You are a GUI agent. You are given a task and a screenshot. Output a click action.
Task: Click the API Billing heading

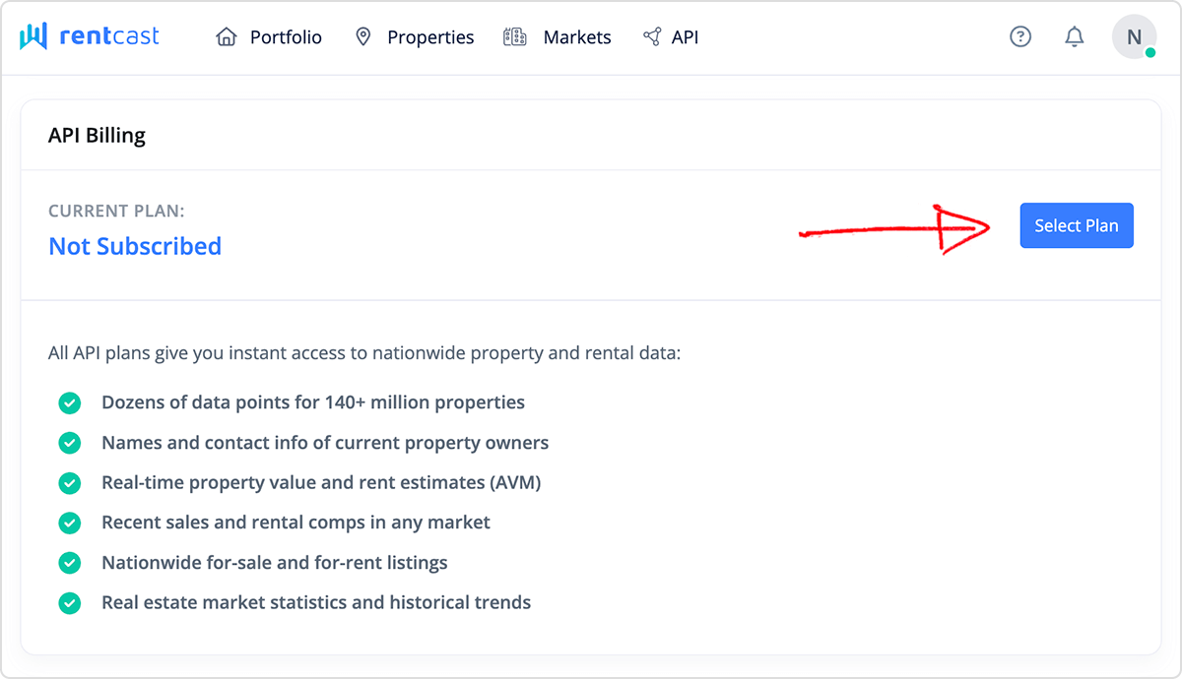pyautogui.click(x=97, y=136)
